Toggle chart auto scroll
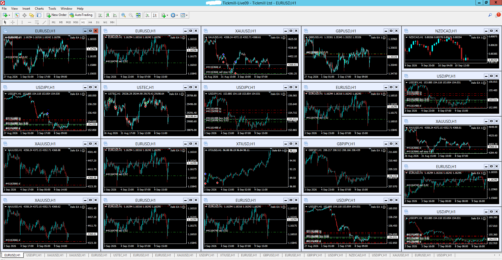 tap(147, 15)
